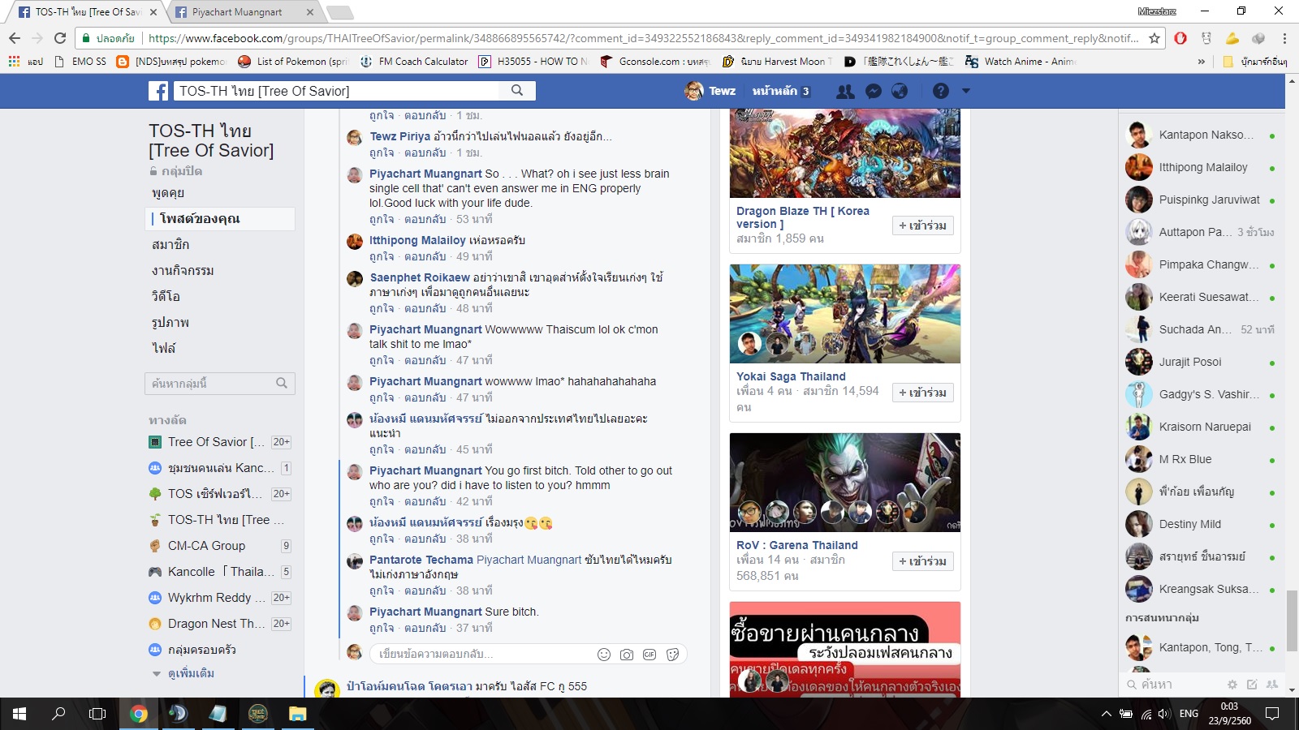The height and width of the screenshot is (730, 1299).
Task: Add a sticker to the reply
Action: 673,655
